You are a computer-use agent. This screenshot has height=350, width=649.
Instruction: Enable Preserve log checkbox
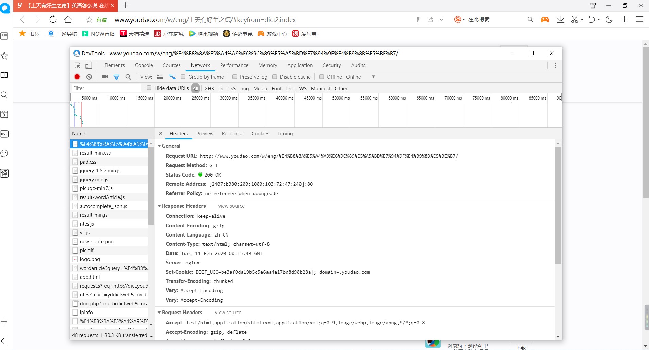(x=234, y=77)
